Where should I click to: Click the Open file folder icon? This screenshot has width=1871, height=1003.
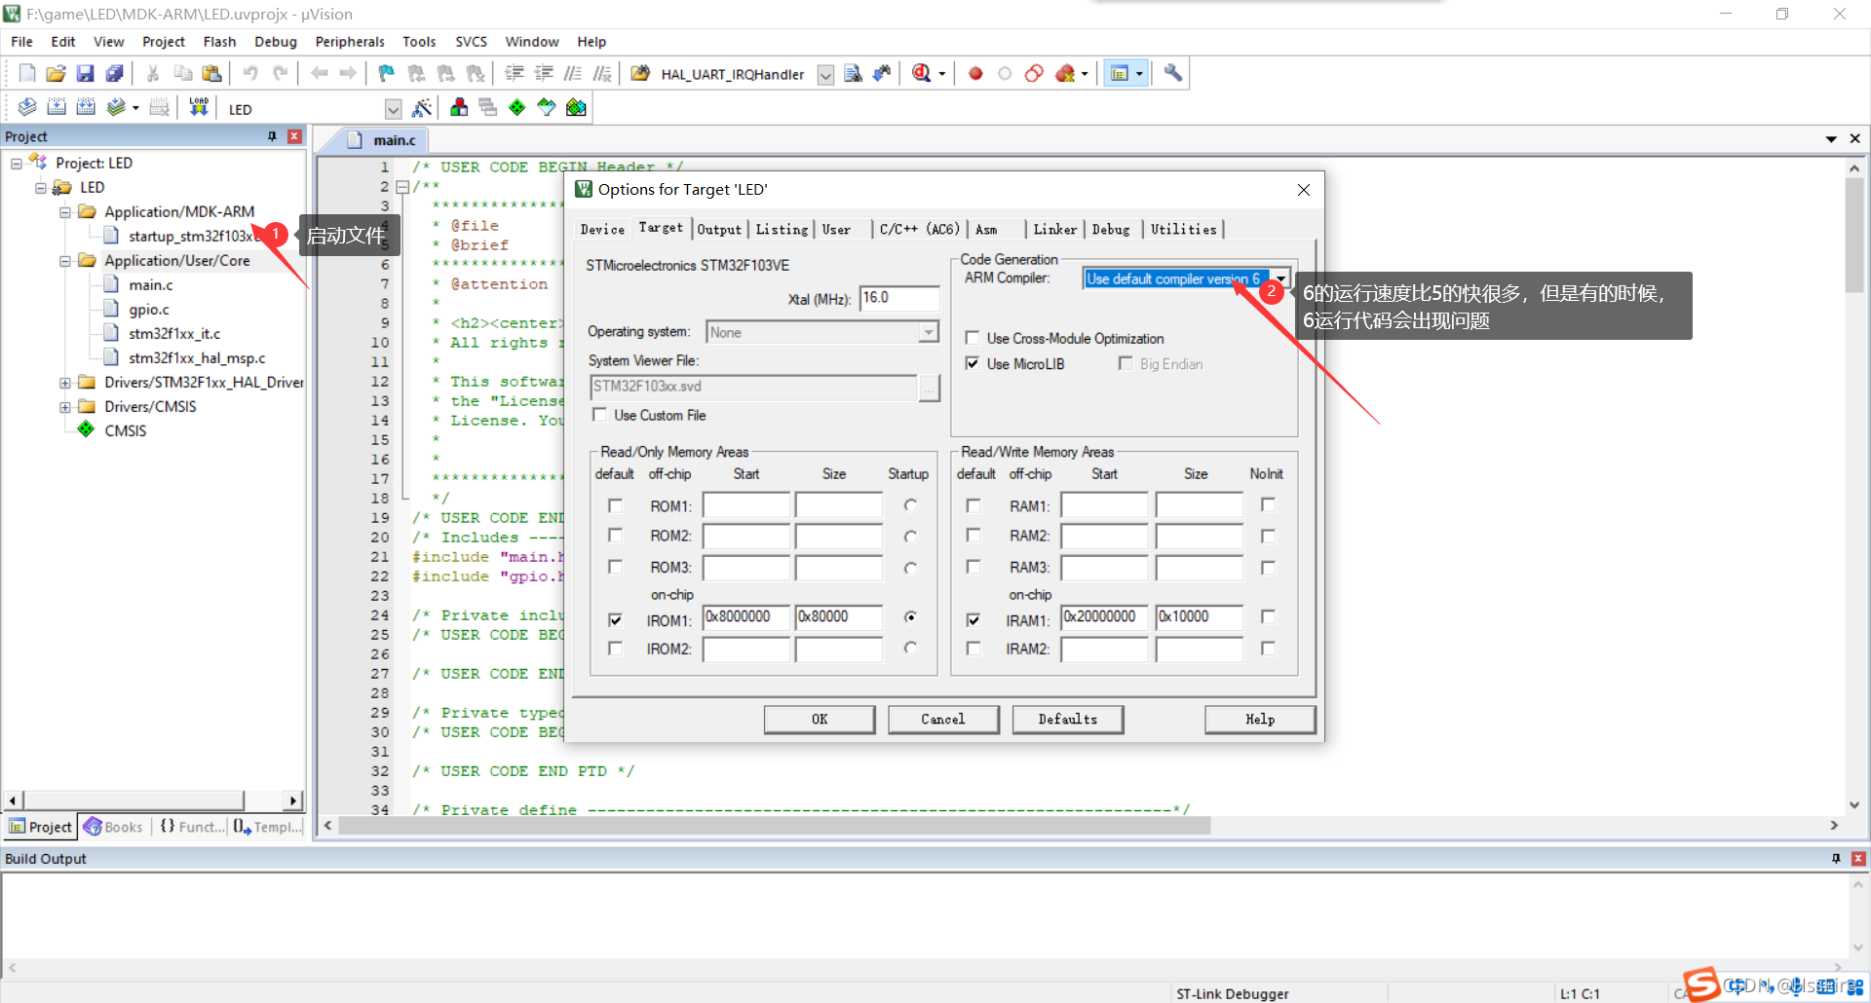pyautogui.click(x=57, y=73)
